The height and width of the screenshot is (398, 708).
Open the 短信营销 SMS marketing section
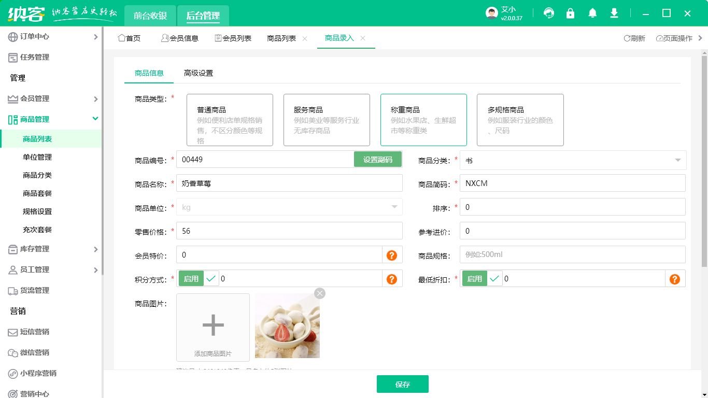pyautogui.click(x=35, y=332)
